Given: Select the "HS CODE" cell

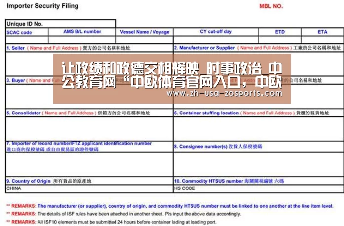Looking at the screenshot, I should pyautogui.click(x=259, y=188).
